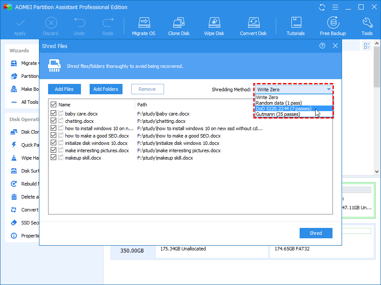Open Free Backup
The width and height of the screenshot is (381, 285).
pyautogui.click(x=333, y=25)
